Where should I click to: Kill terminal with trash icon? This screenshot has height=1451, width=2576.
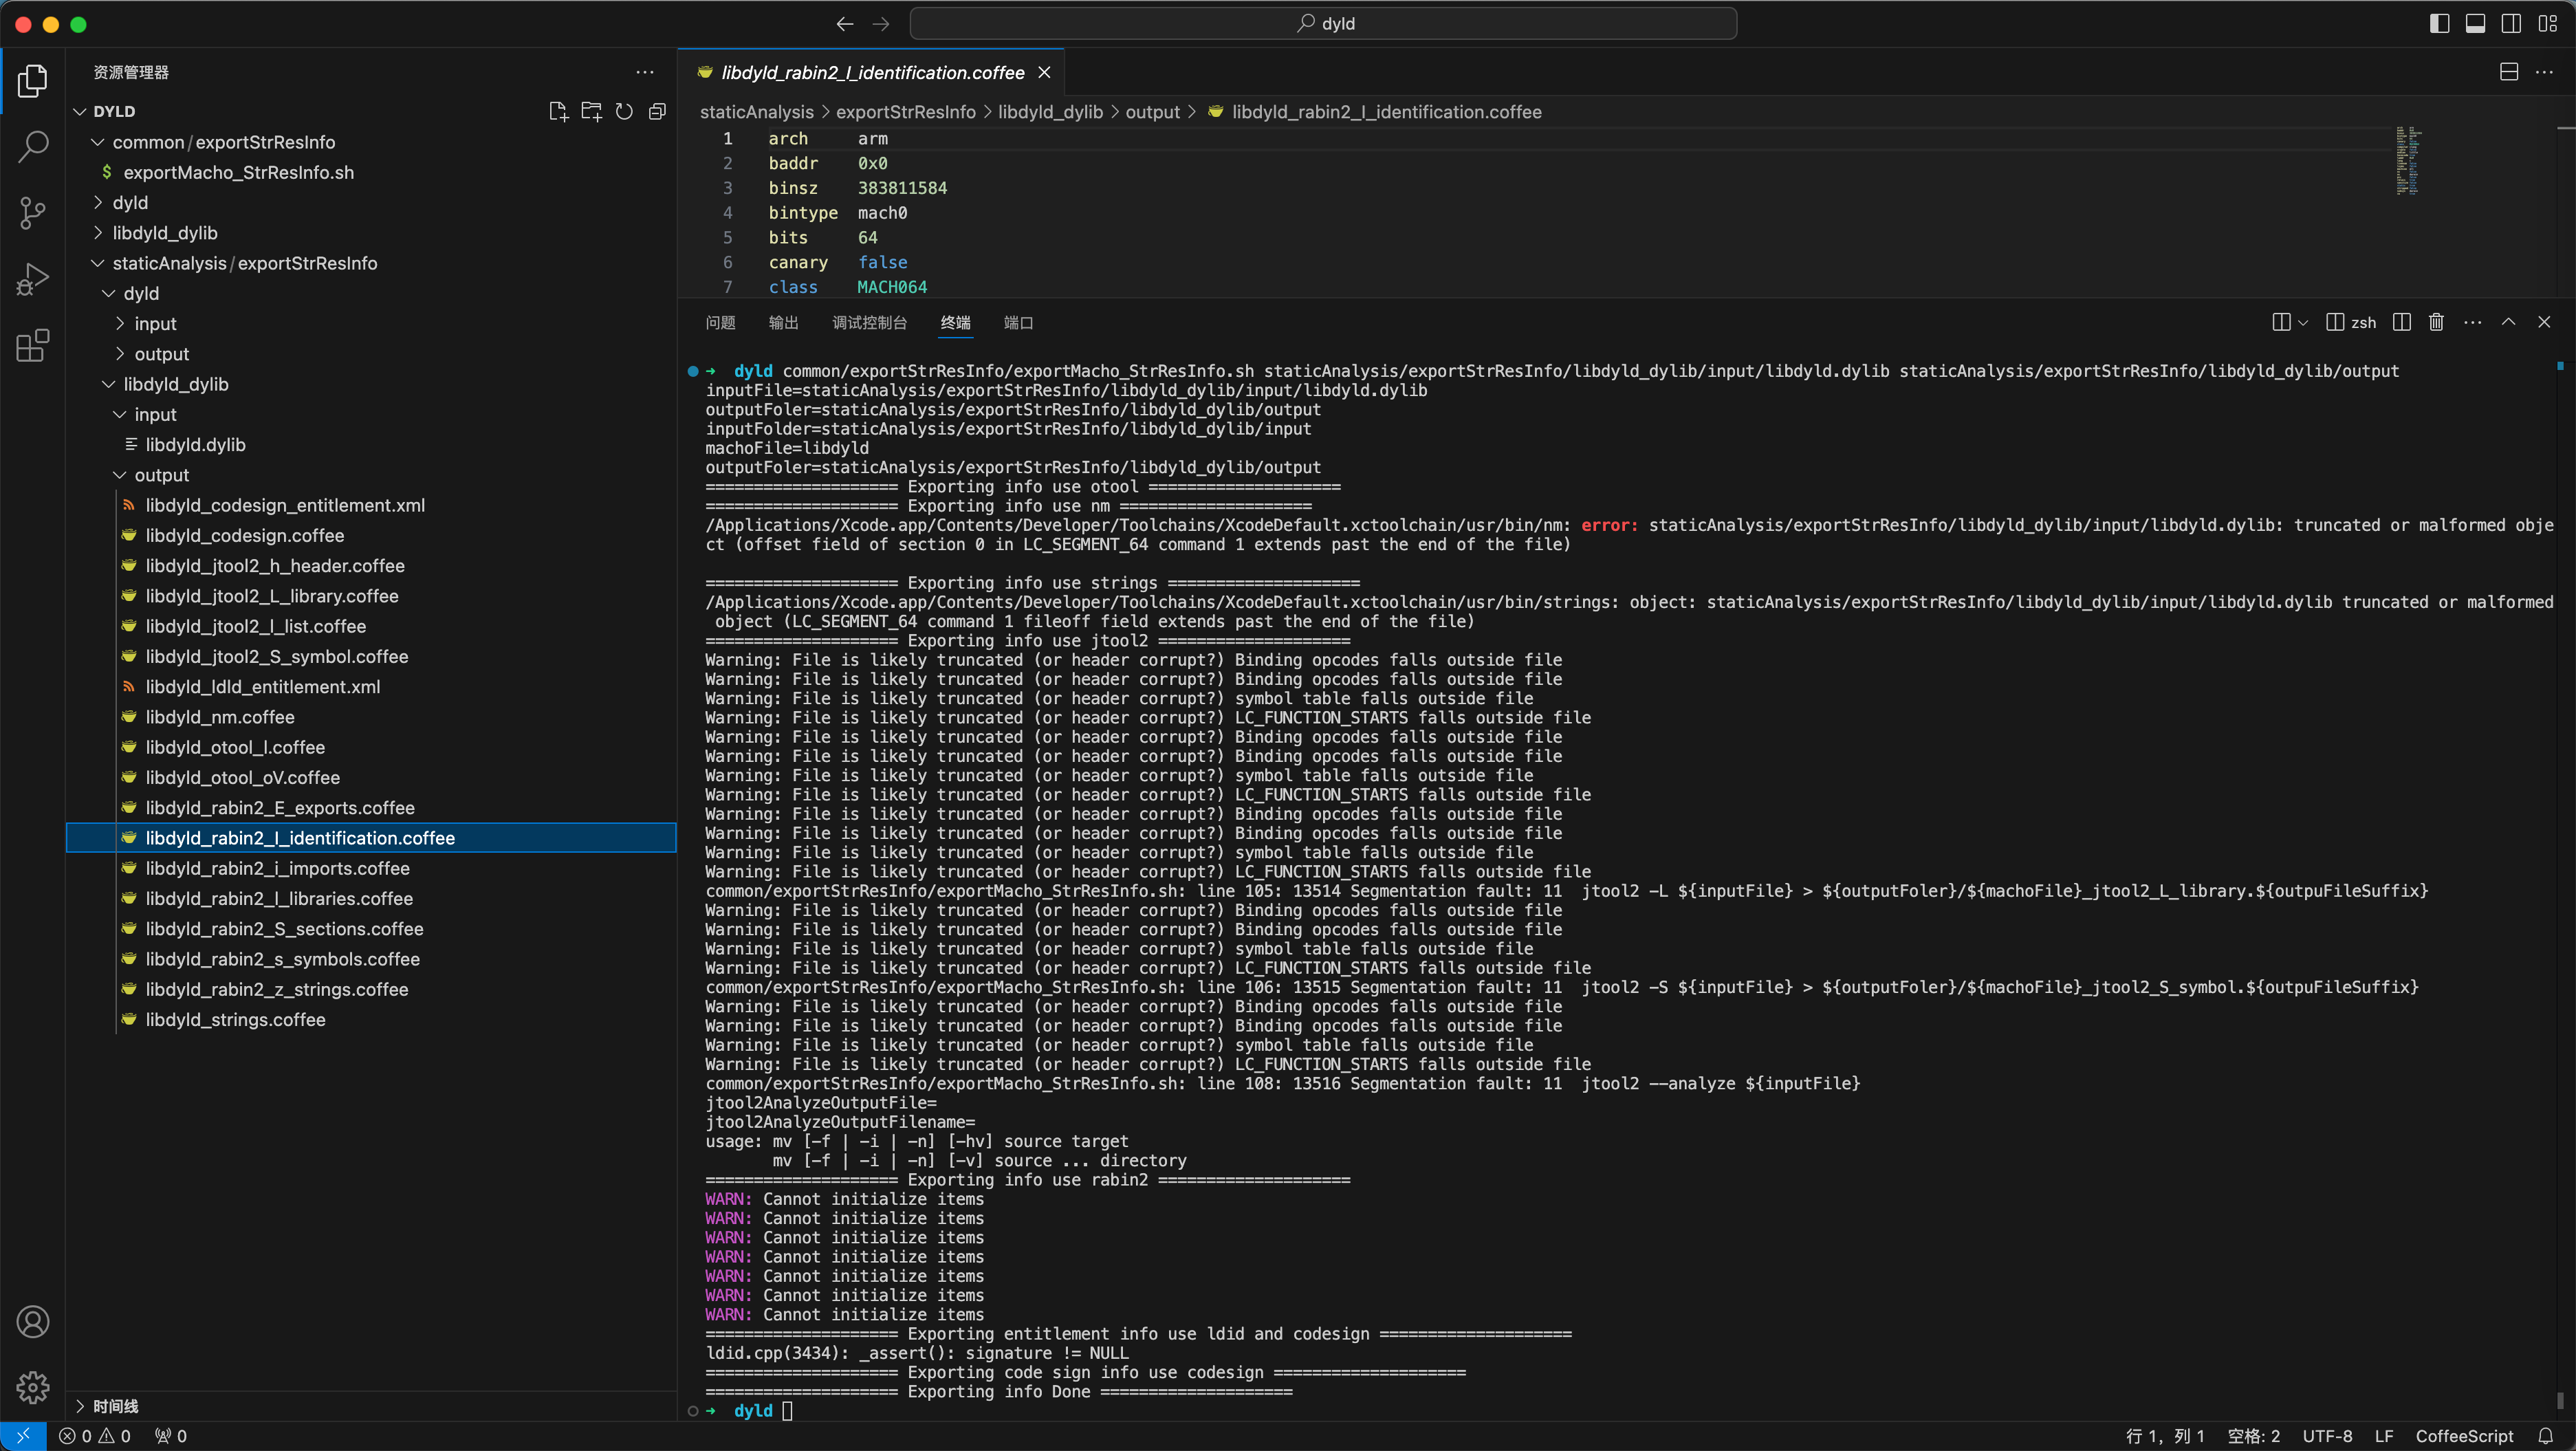pos(2437,322)
